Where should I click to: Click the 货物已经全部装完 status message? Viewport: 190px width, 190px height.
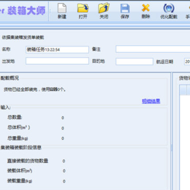(35, 90)
